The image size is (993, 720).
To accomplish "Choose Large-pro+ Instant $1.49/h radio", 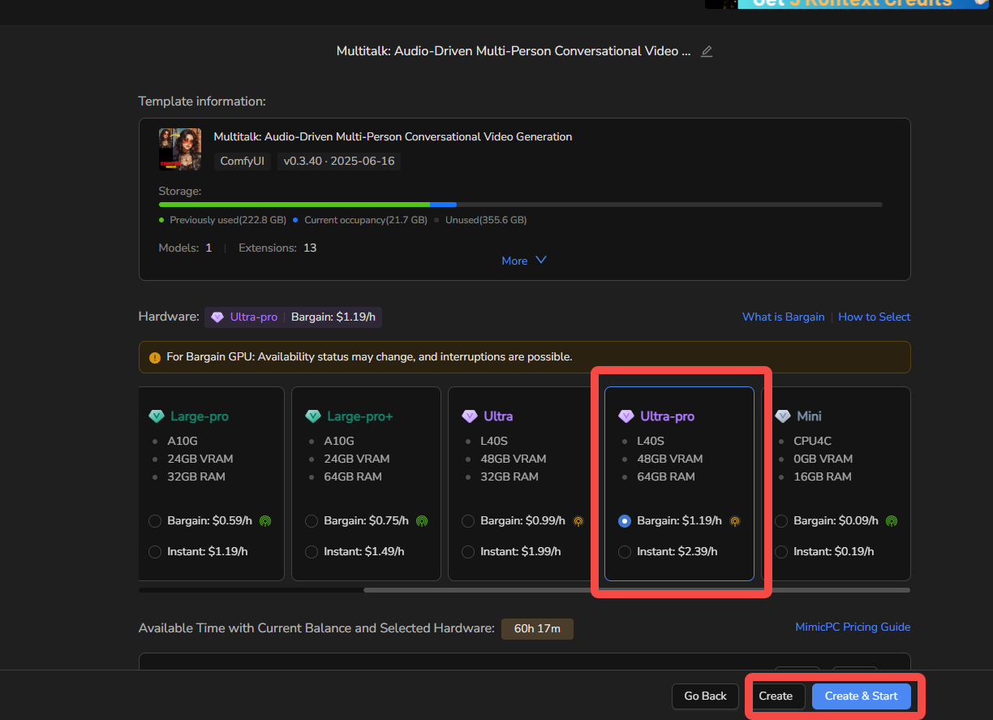I will point(312,552).
